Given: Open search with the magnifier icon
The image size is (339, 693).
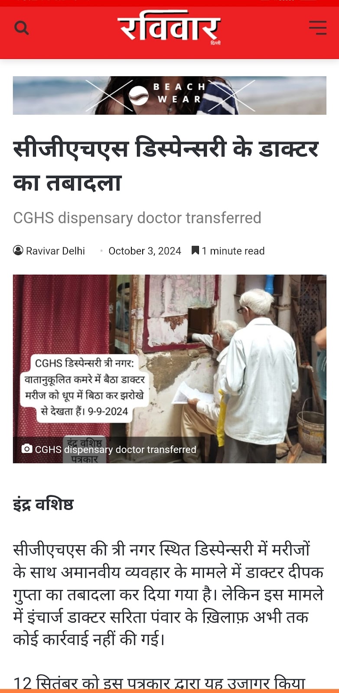Looking at the screenshot, I should pyautogui.click(x=21, y=28).
